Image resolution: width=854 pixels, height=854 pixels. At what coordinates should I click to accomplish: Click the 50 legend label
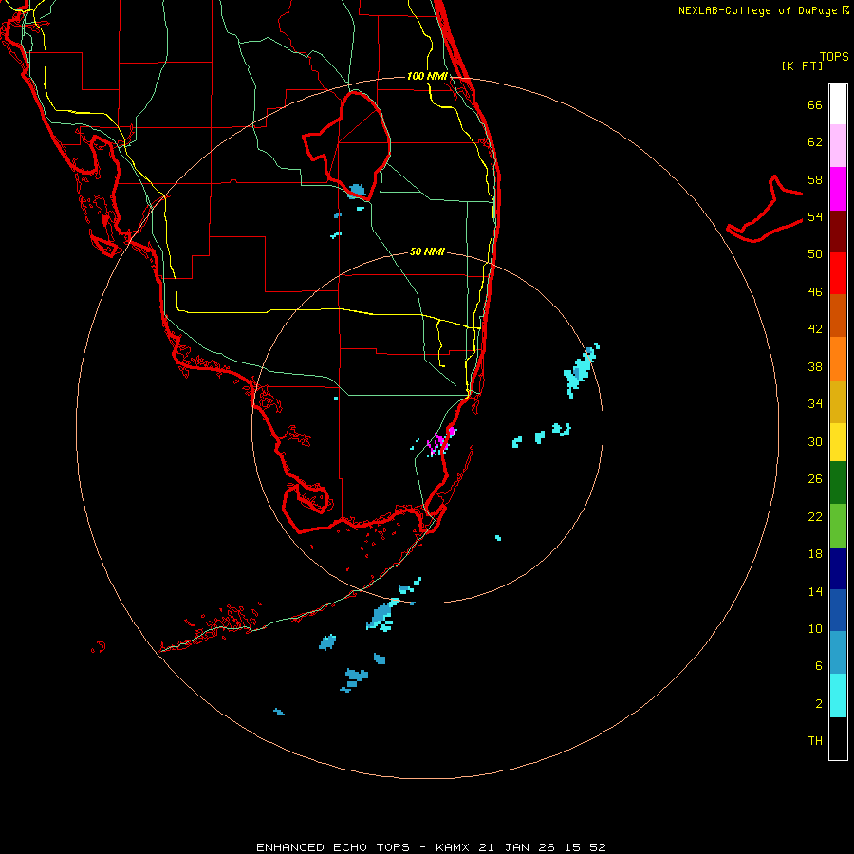[x=815, y=254]
